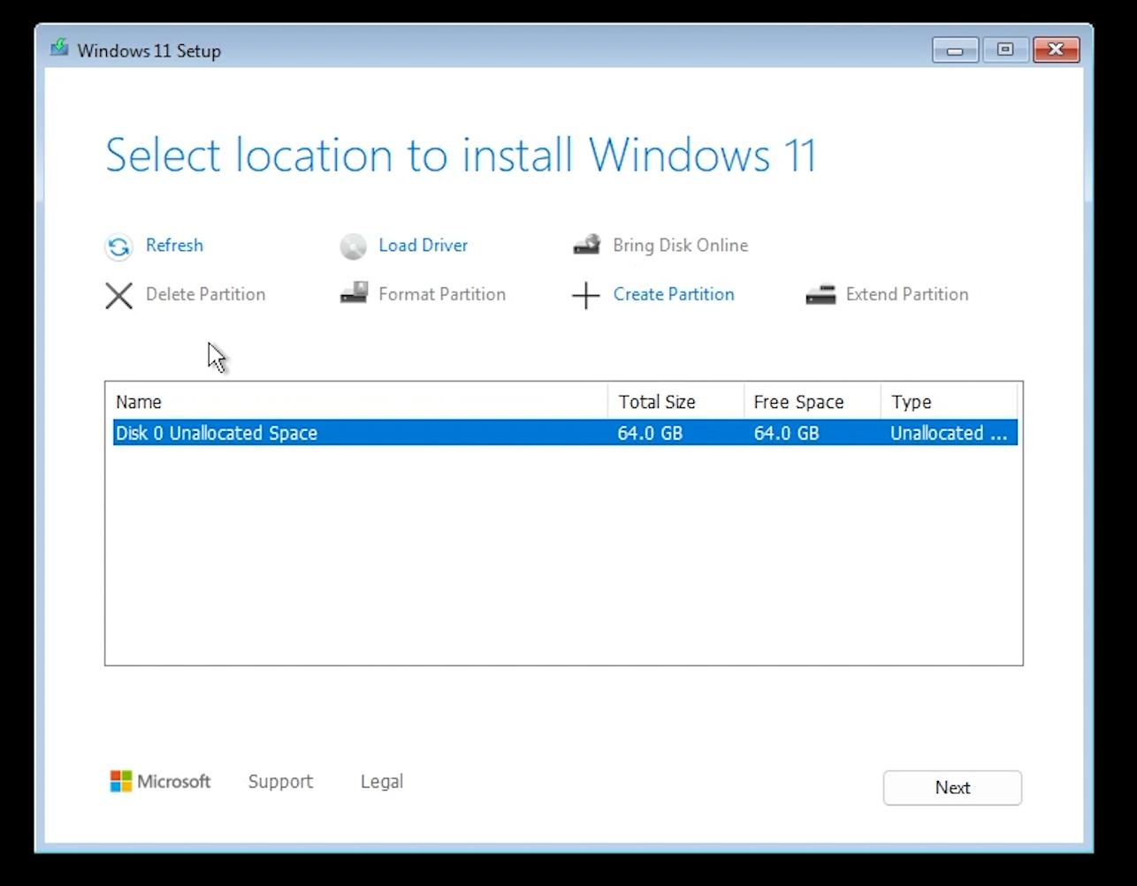Open the Legal information
The height and width of the screenshot is (886, 1137).
coord(381,782)
